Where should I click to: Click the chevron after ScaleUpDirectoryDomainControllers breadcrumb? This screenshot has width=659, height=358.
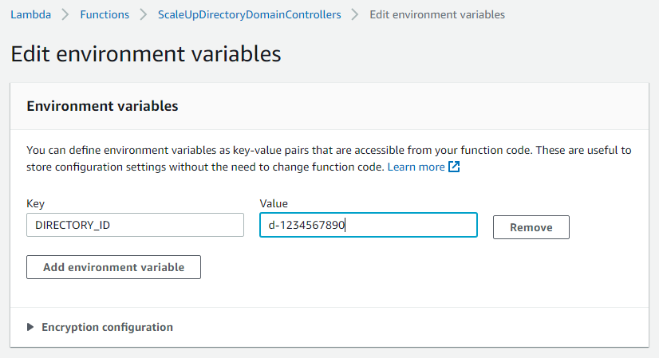click(x=355, y=14)
